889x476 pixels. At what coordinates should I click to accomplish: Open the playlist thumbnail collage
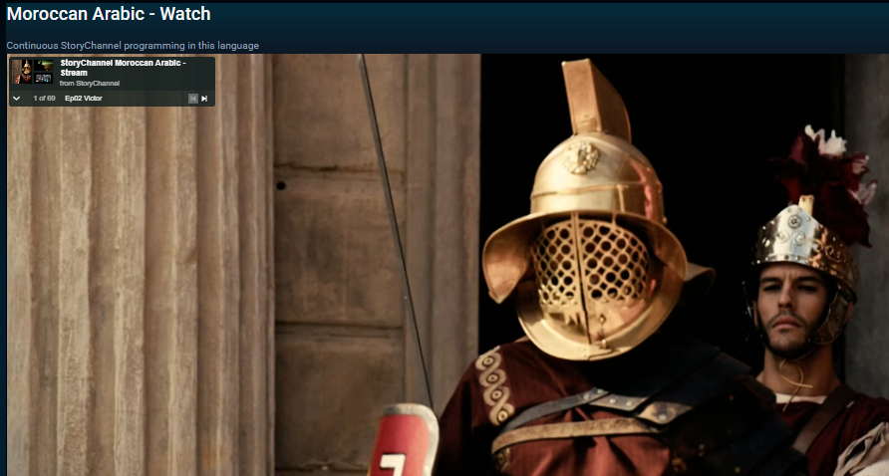pyautogui.click(x=33, y=72)
